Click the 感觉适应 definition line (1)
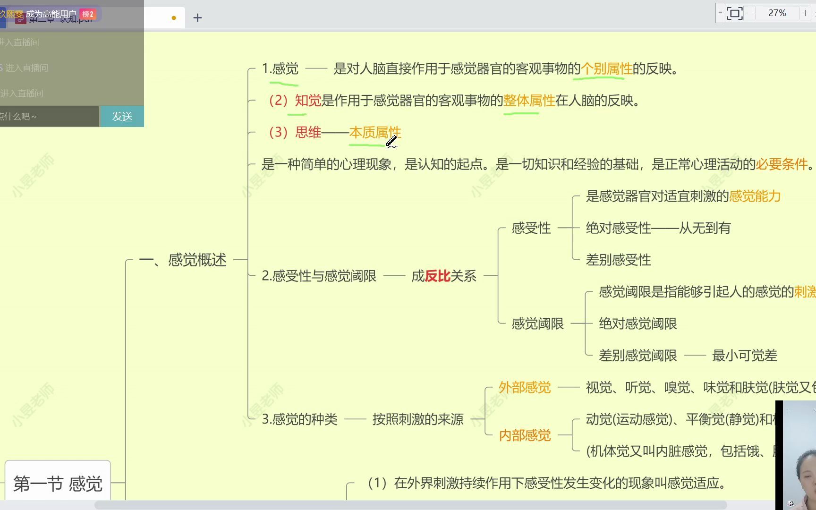Viewport: 816px width, 510px height. pyautogui.click(x=546, y=483)
